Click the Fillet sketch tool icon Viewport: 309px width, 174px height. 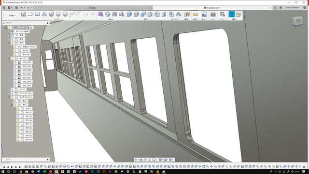[79, 14]
